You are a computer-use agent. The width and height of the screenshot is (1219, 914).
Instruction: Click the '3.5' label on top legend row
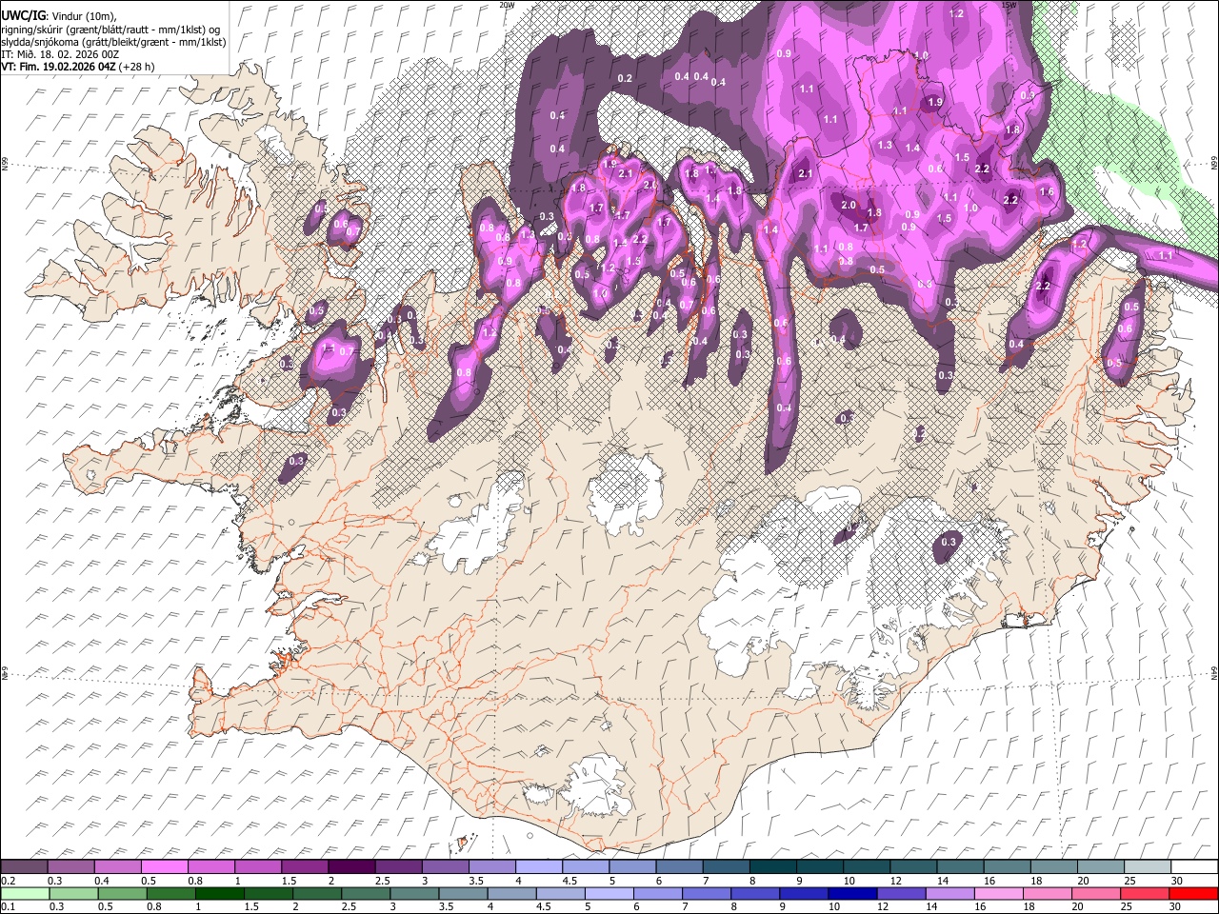[x=474, y=881]
